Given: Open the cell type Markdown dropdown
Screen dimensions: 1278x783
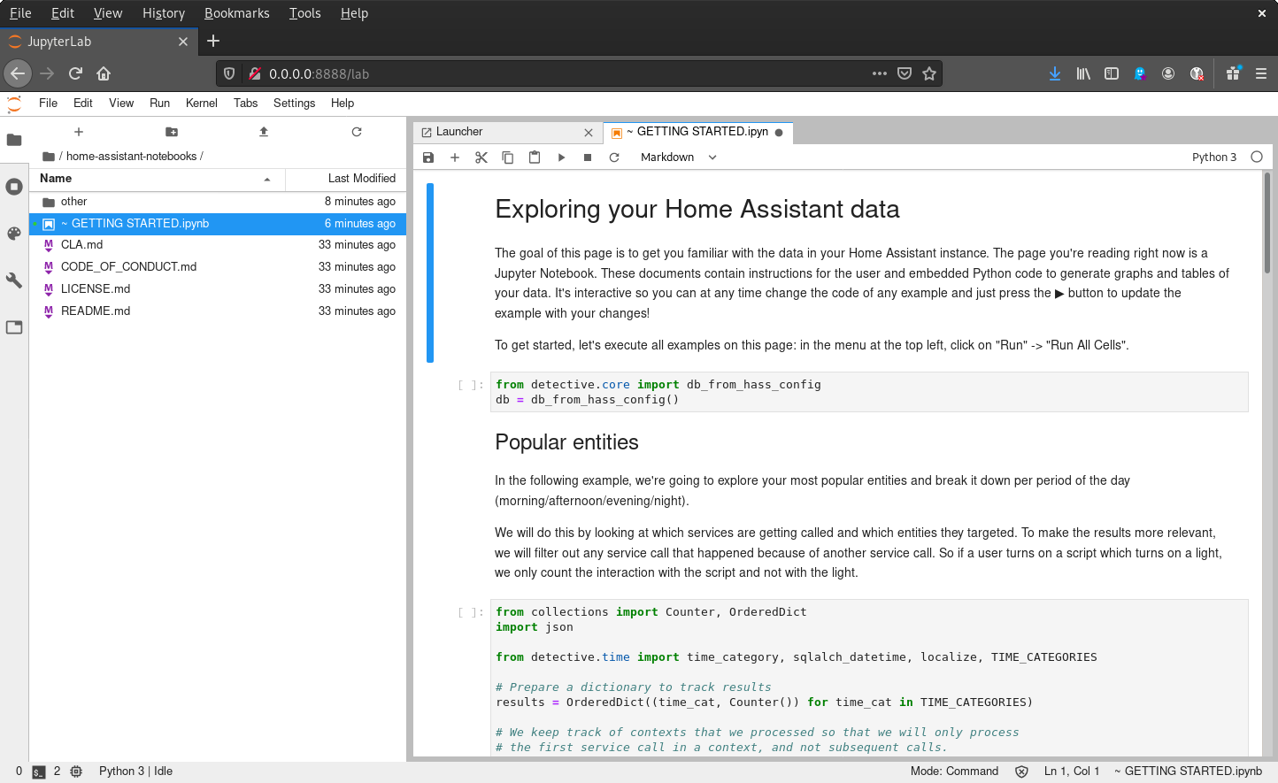Looking at the screenshot, I should point(679,157).
